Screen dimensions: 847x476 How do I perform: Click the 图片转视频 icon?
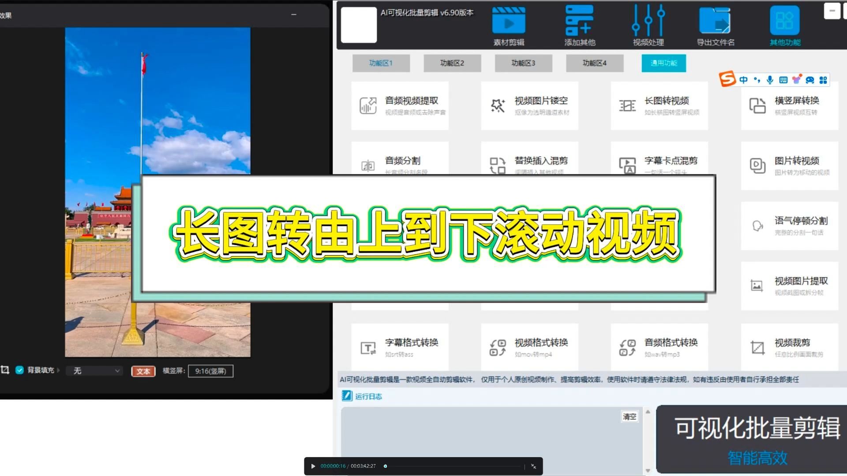[757, 166]
